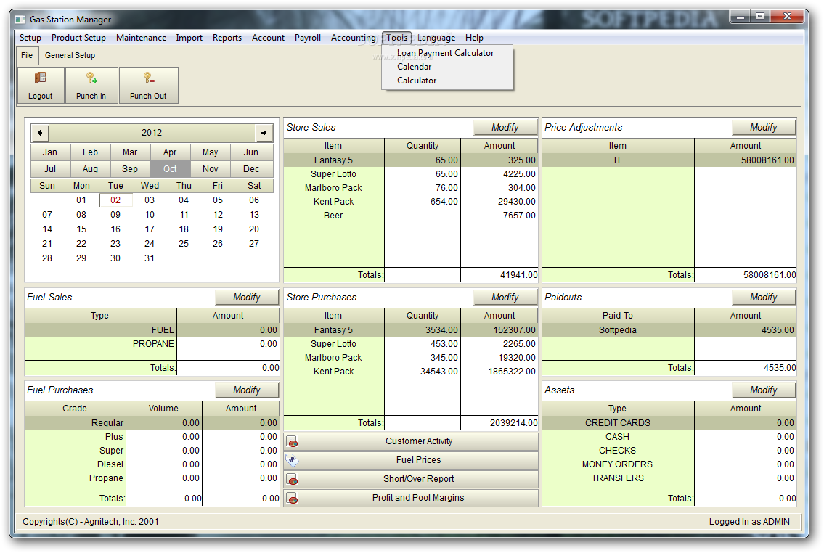Go to next year with right arrow
824x553 pixels.
pos(264,133)
